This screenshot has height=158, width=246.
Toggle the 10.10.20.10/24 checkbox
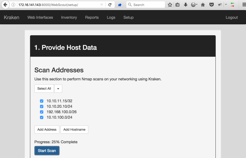41,107
